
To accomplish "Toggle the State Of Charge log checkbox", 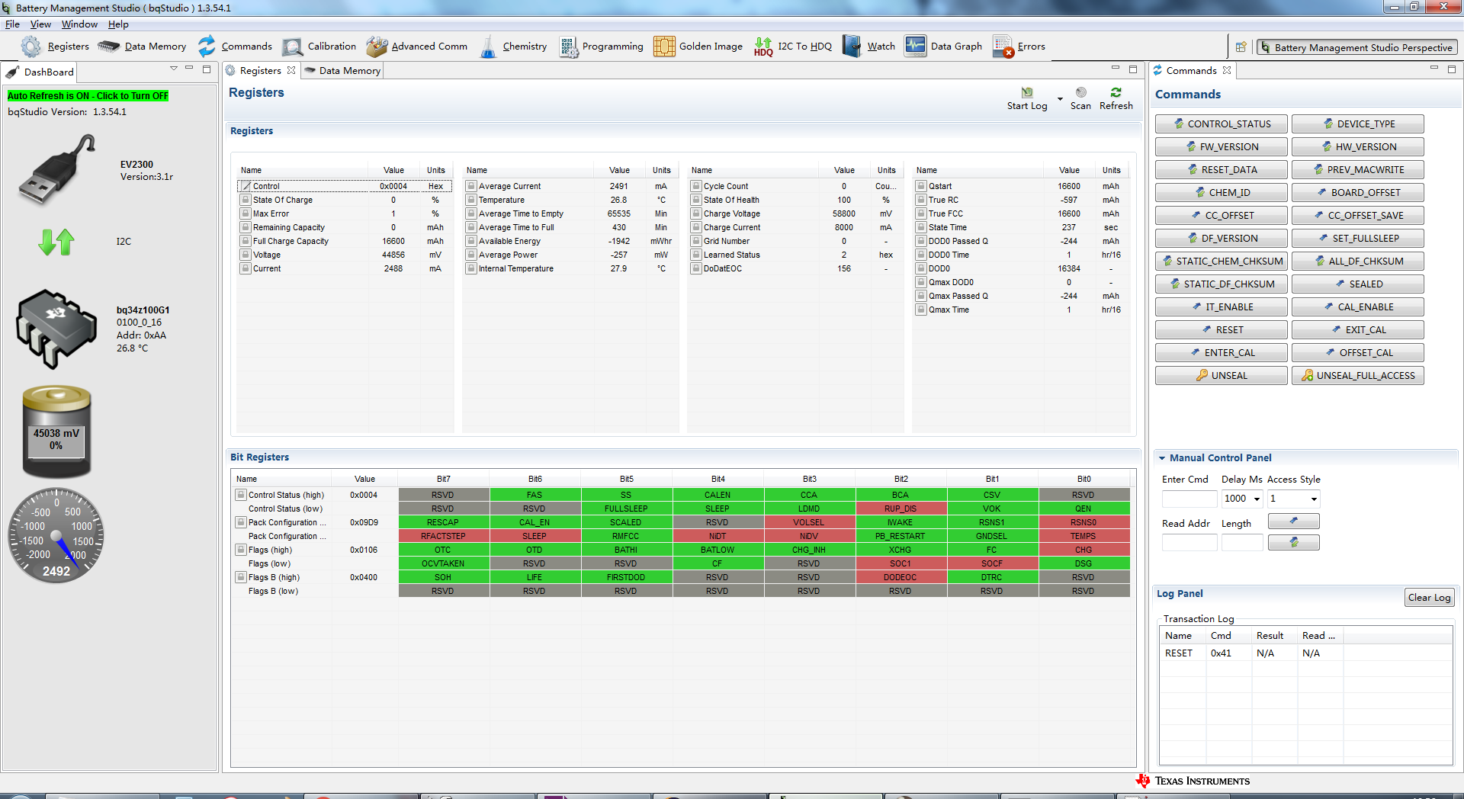I will [x=246, y=200].
